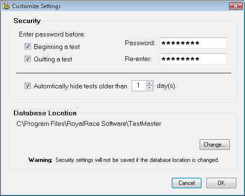Click the Customize Settings title bar app icon
Viewport: 245px width, 196px height.
tap(6, 6)
